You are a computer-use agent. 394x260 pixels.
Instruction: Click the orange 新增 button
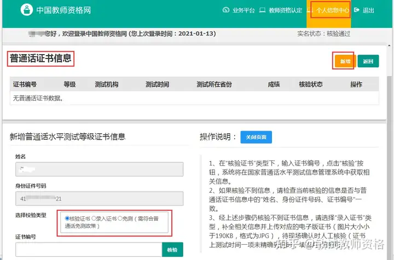coord(345,61)
